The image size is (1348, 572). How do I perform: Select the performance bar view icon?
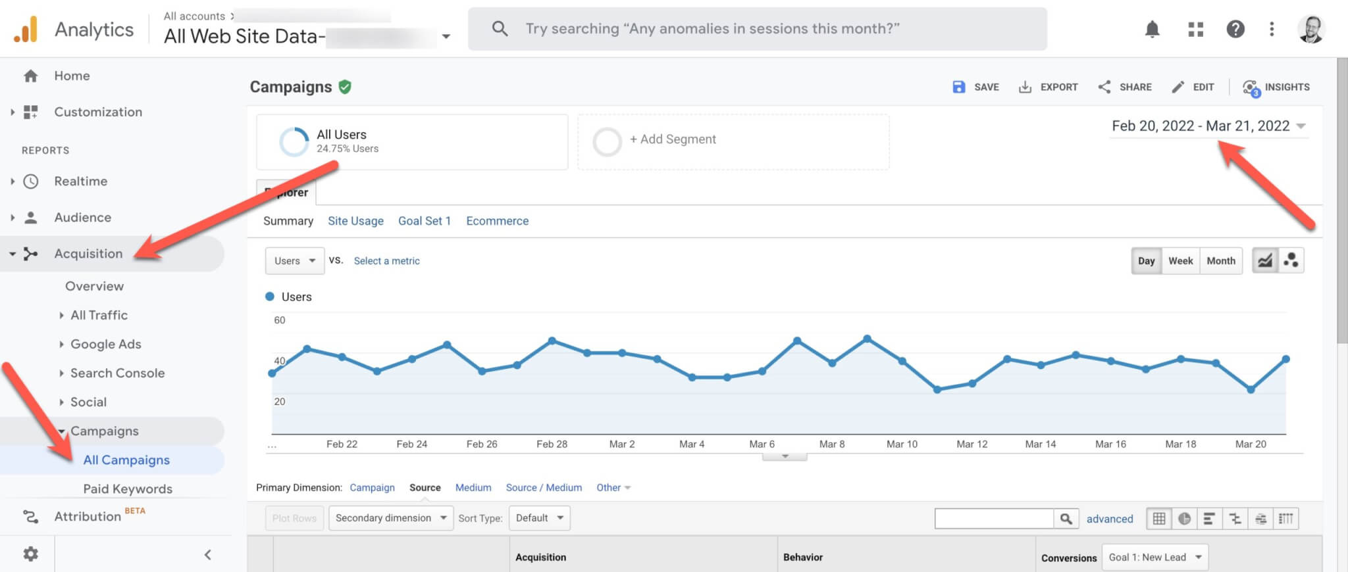pos(1209,519)
